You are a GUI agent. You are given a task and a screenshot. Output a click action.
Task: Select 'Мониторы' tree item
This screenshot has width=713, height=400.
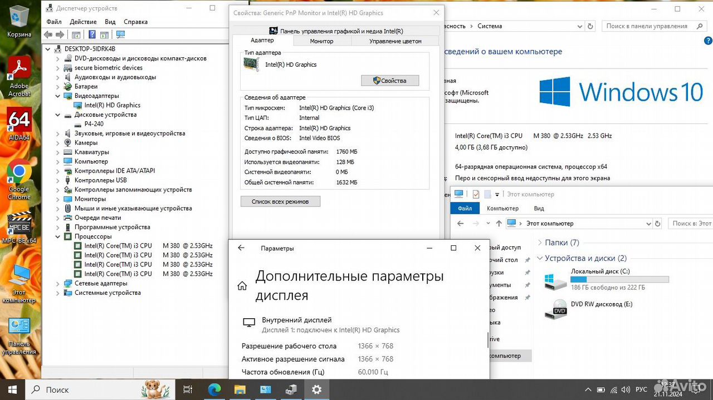(90, 199)
